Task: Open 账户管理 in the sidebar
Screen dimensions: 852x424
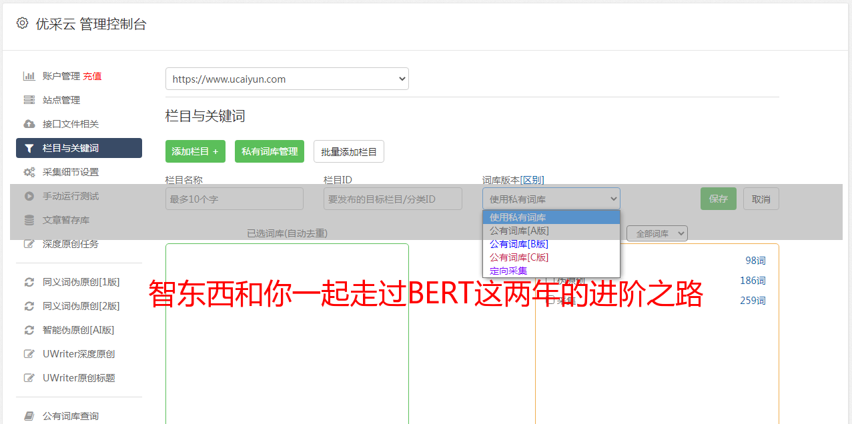Action: click(61, 76)
